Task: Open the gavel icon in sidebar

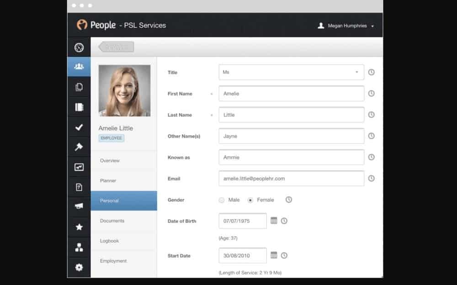Action: (79, 147)
